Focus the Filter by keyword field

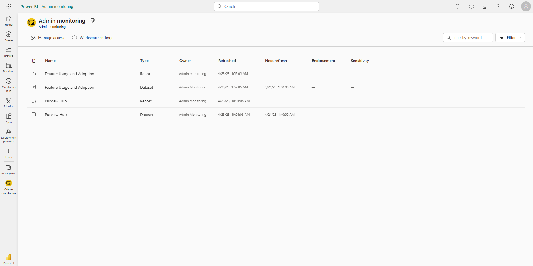coord(468,38)
